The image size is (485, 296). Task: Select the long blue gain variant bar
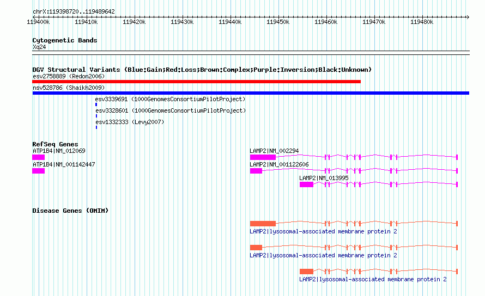pos(251,93)
